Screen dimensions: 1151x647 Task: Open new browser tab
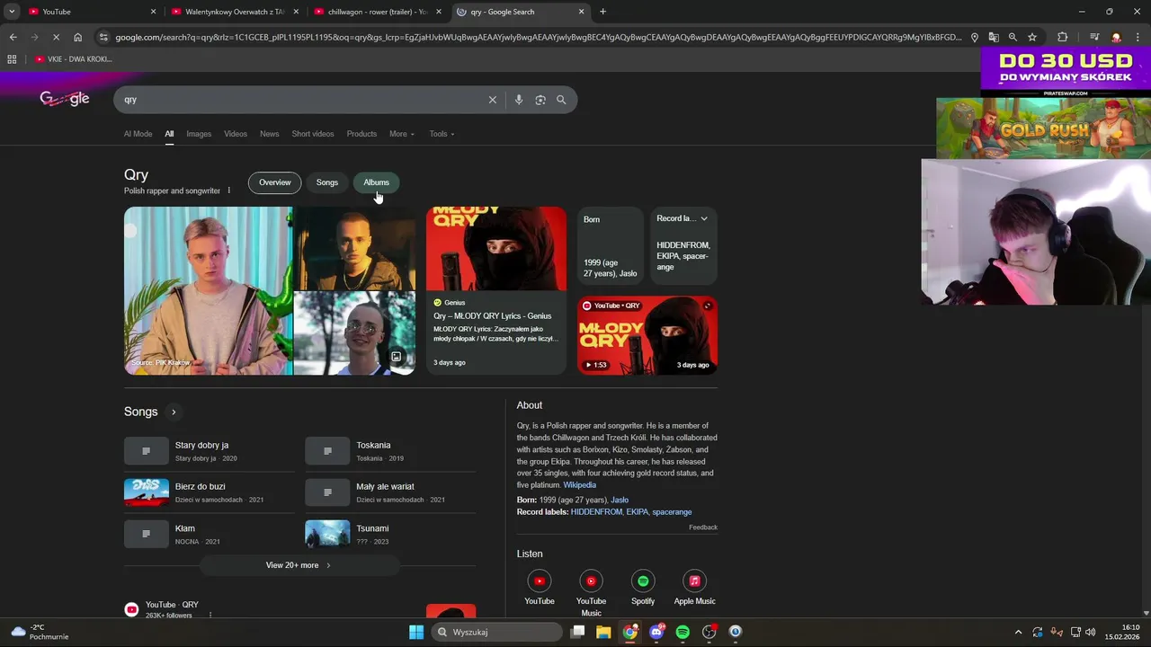602,12
